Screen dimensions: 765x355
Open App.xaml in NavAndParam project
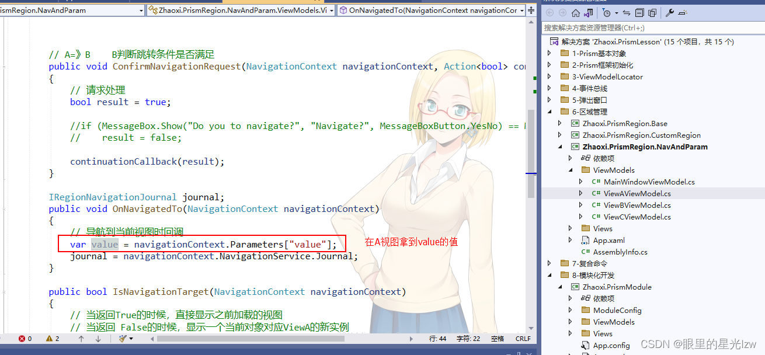pyautogui.click(x=609, y=240)
